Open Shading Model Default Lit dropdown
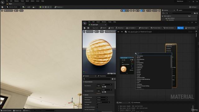Viewport: 199px width, 112px height. coord(103,102)
